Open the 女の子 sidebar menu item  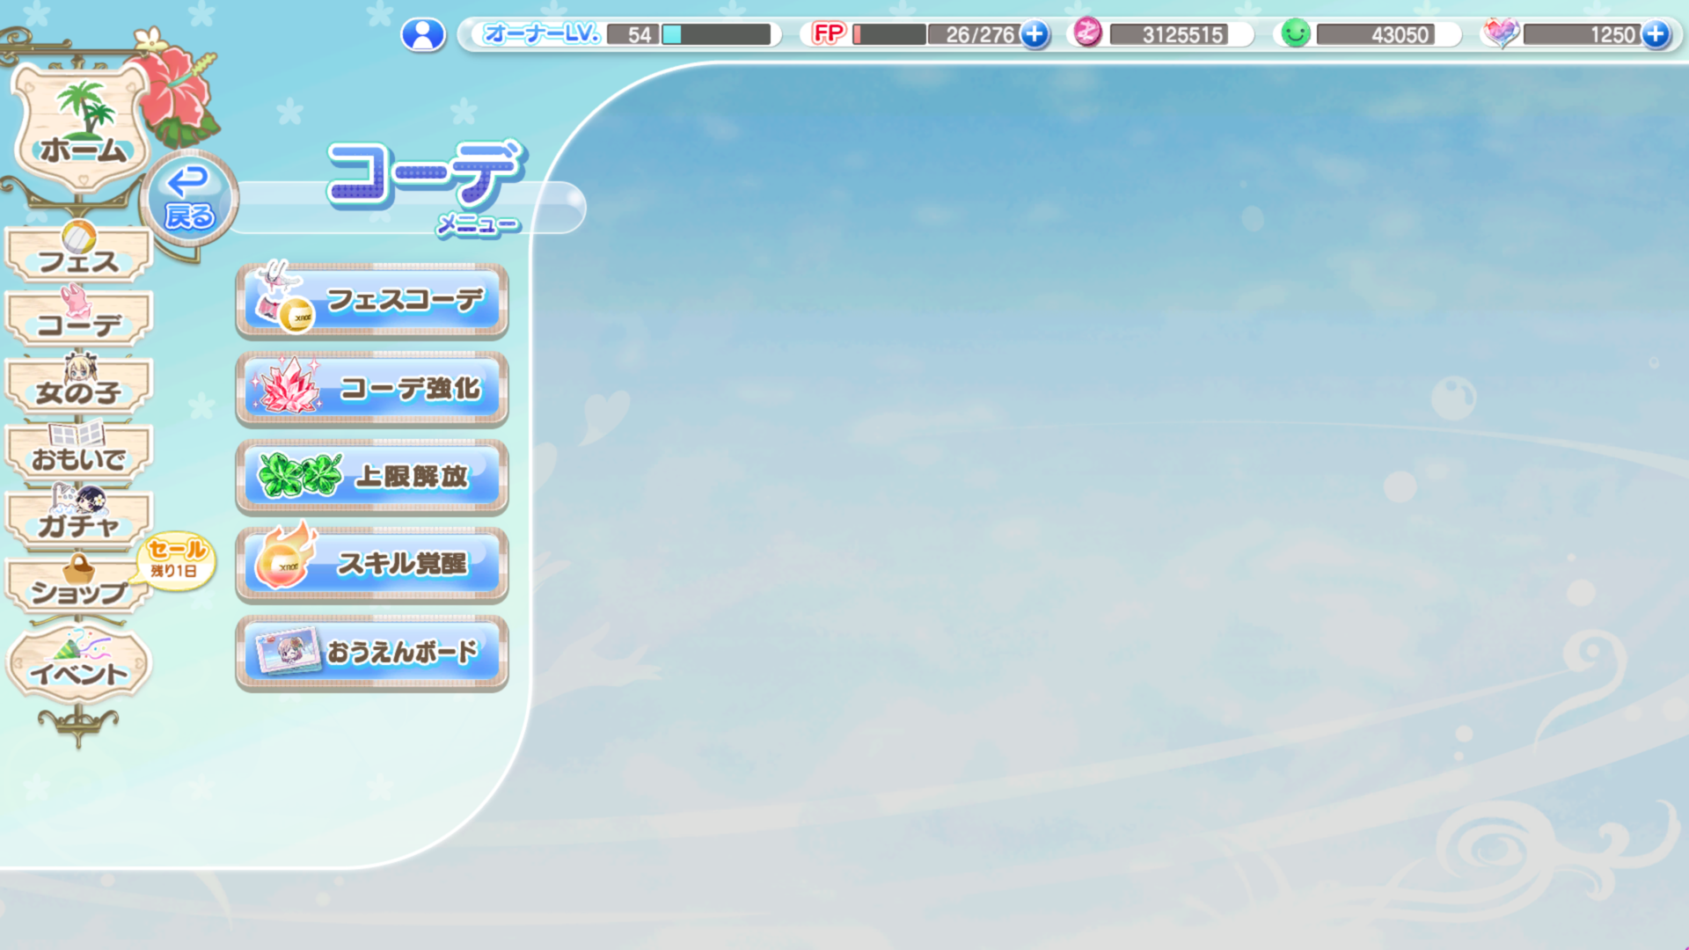tap(79, 388)
